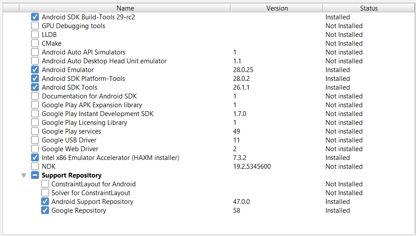
Task: Select the Android SDK Tools row label
Action: coord(69,87)
